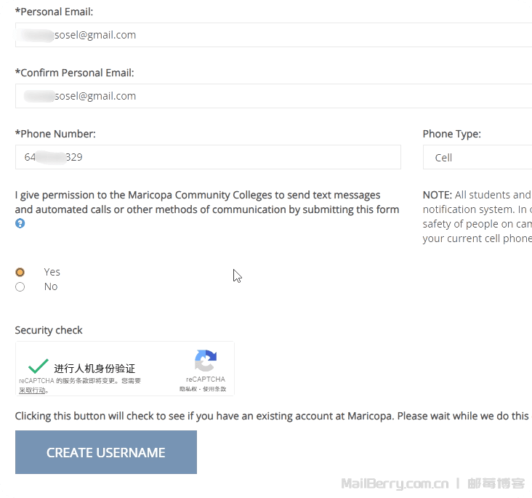Open the Phone Type dropdown

477,157
